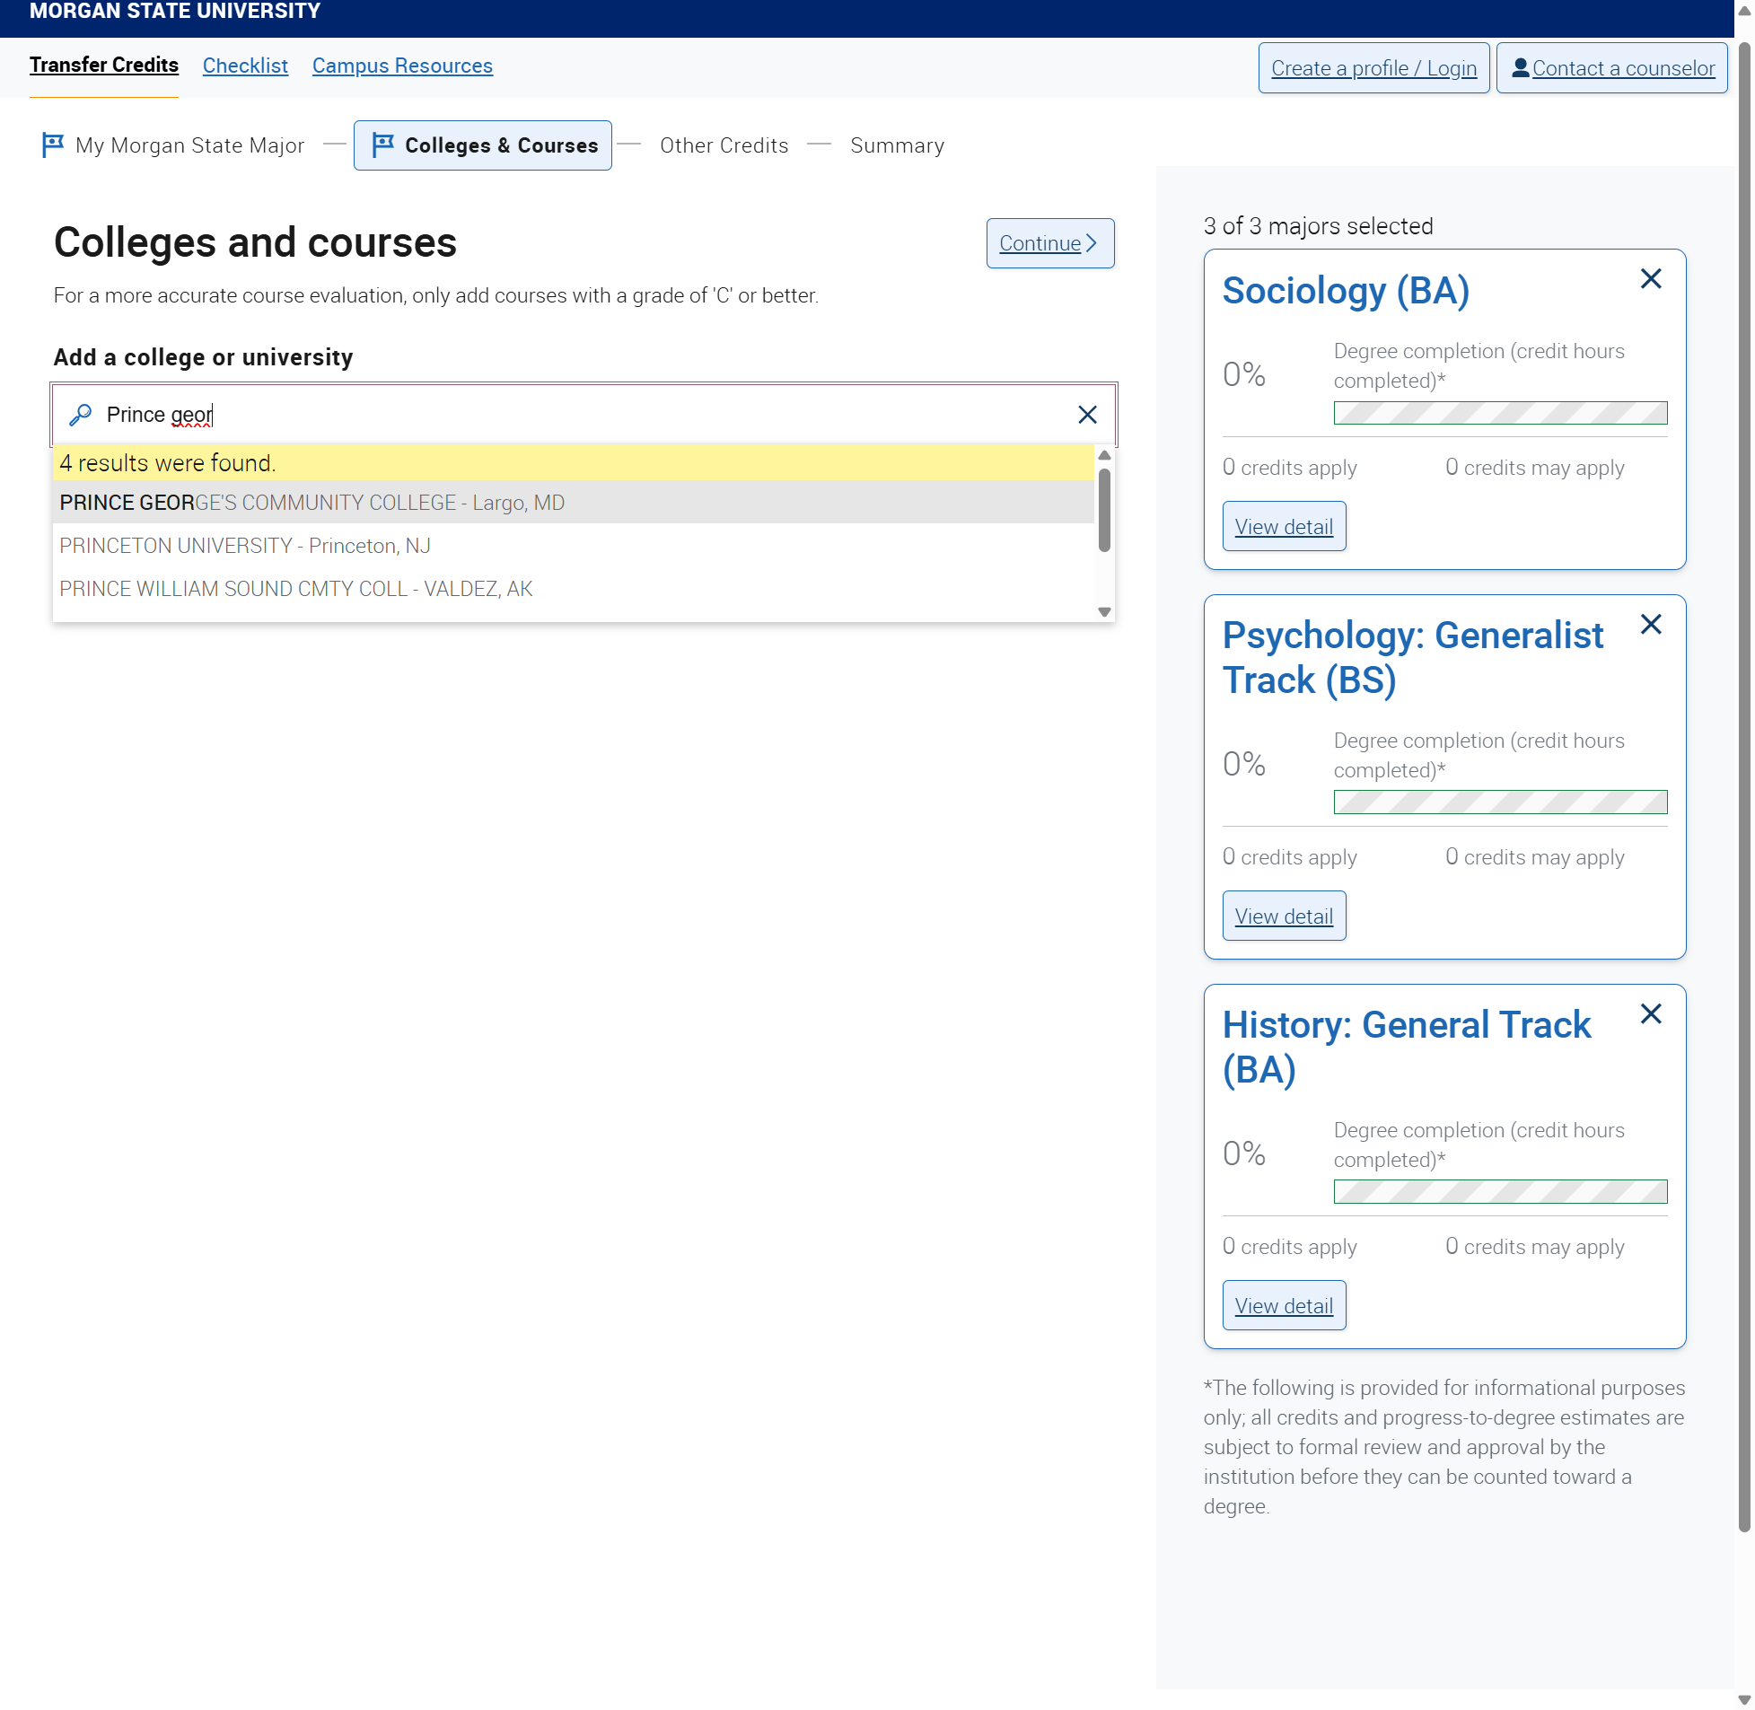The image size is (1755, 1710).
Task: Click the person icon on Contact a counselor
Action: pyautogui.click(x=1520, y=68)
